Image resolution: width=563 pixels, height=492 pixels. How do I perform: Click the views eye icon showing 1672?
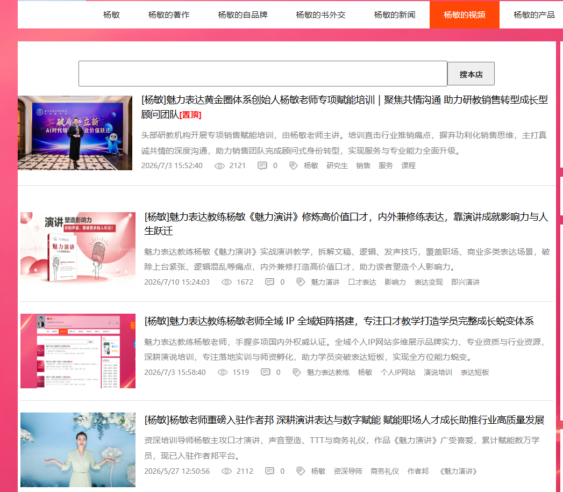point(226,282)
